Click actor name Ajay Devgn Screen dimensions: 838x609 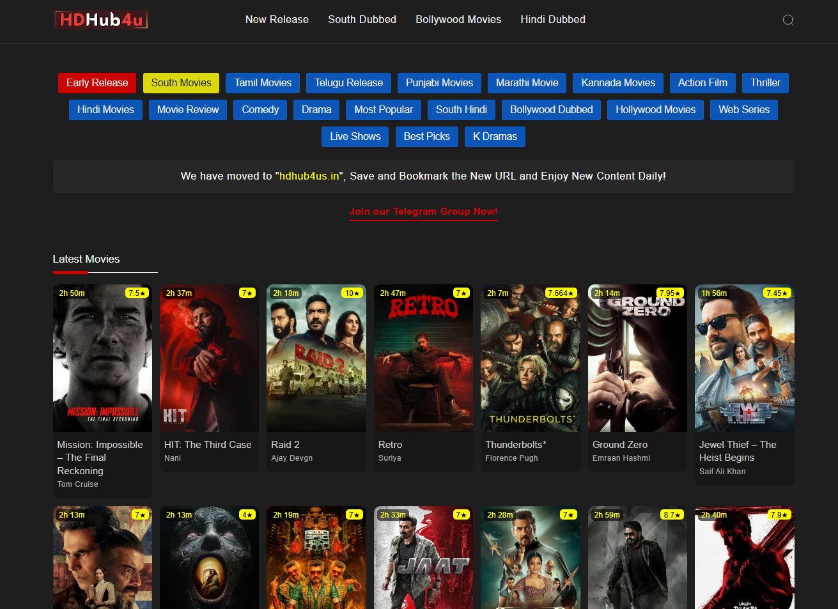pyautogui.click(x=291, y=458)
